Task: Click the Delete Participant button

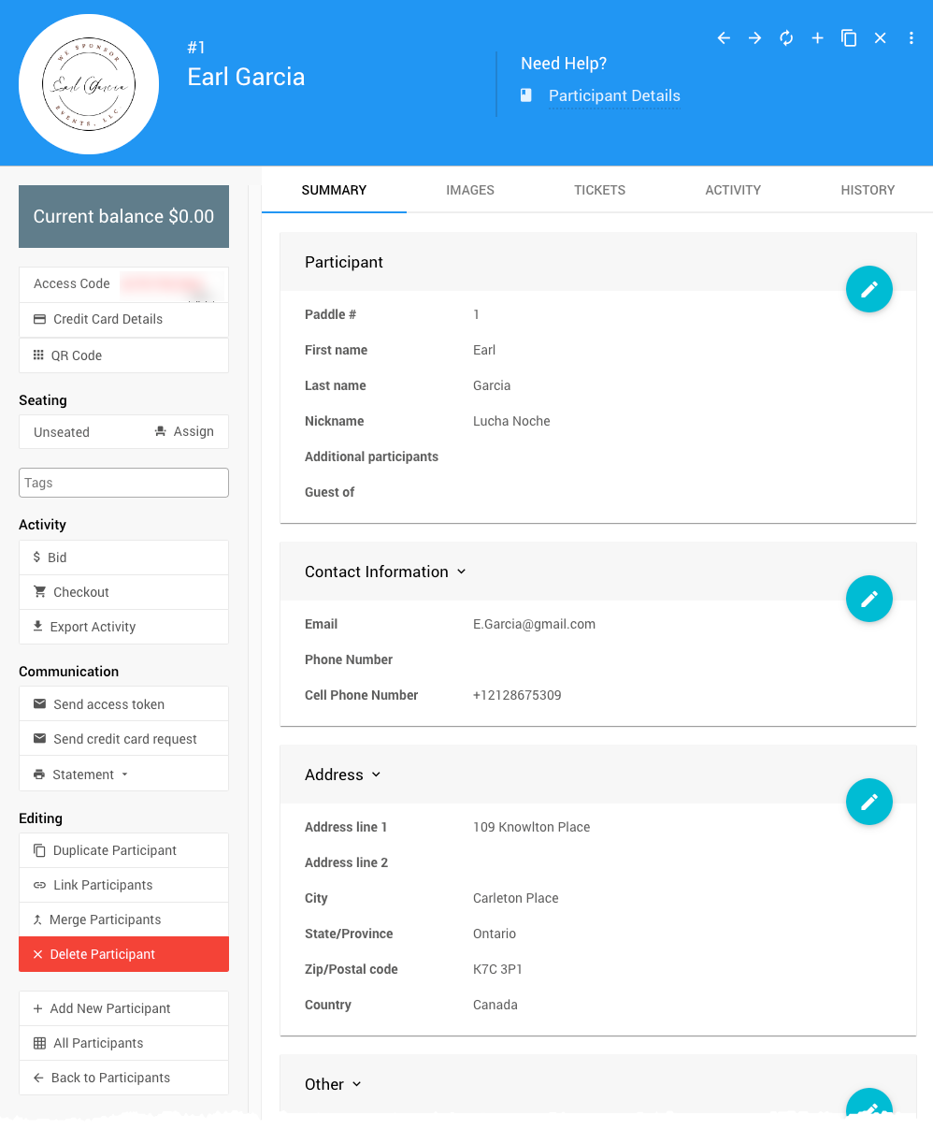Action: 123,954
